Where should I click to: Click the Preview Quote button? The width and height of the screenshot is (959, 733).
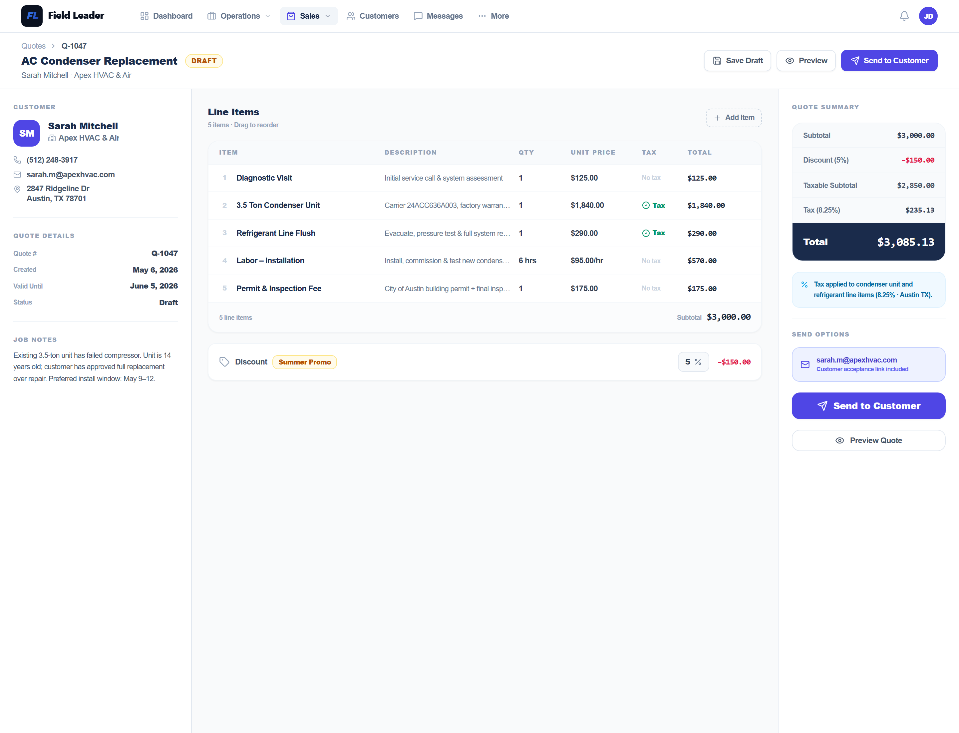click(869, 441)
